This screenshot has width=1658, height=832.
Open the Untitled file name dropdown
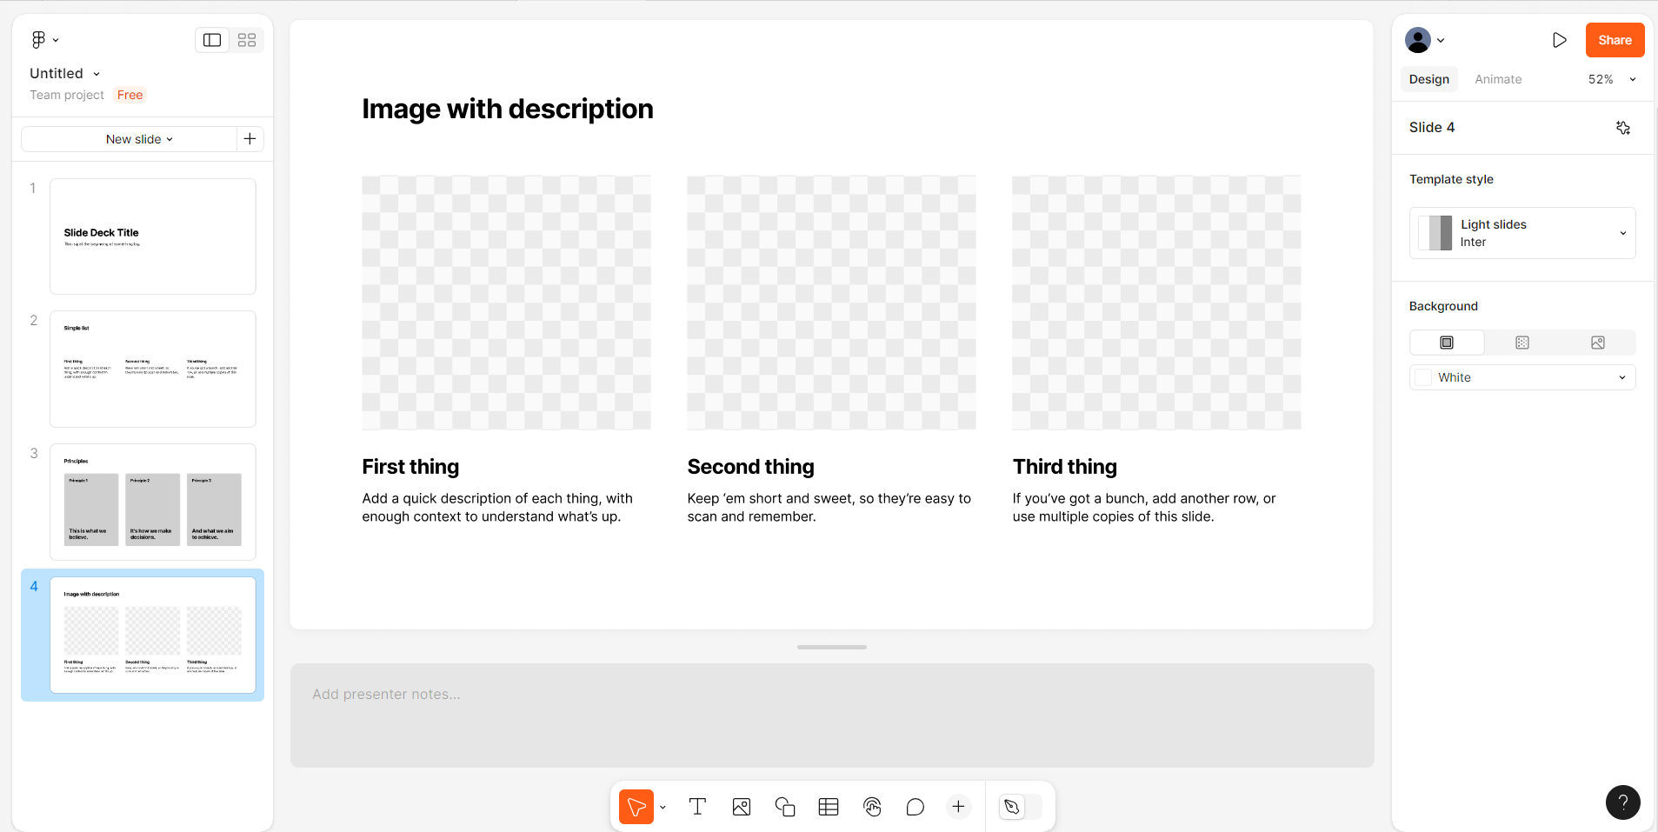coord(65,73)
